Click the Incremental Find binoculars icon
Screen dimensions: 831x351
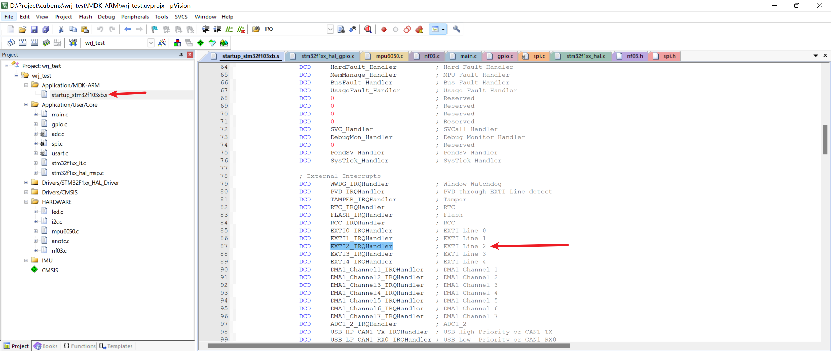pos(353,29)
